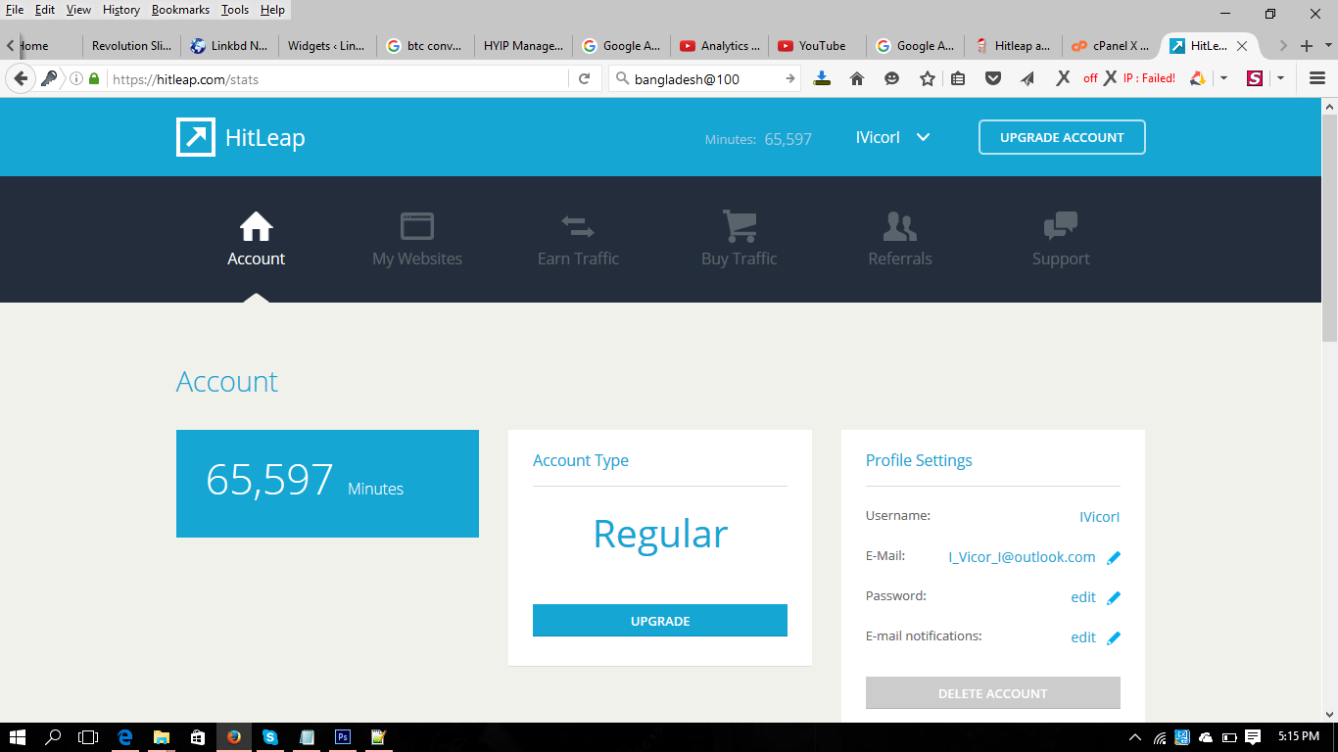Close the active HitLeap browser tab
The height and width of the screenshot is (752, 1338).
coord(1242,46)
